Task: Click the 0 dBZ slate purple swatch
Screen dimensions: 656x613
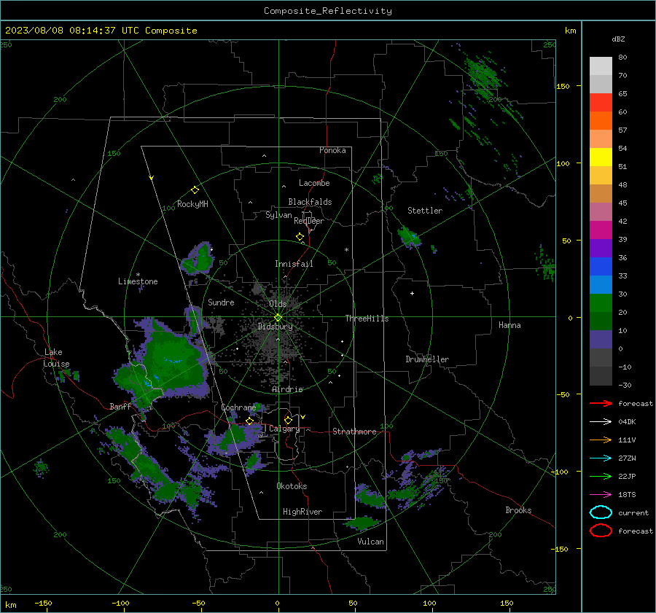Action: pos(601,340)
